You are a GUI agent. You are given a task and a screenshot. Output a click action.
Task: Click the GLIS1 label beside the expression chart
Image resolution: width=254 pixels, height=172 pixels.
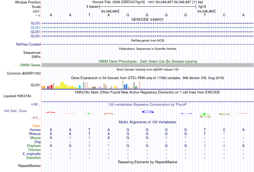coord(36,85)
